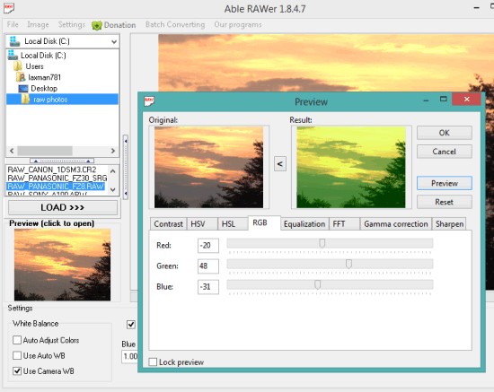494x392 pixels.
Task: Click the Donation menu label
Action: [x=119, y=25]
